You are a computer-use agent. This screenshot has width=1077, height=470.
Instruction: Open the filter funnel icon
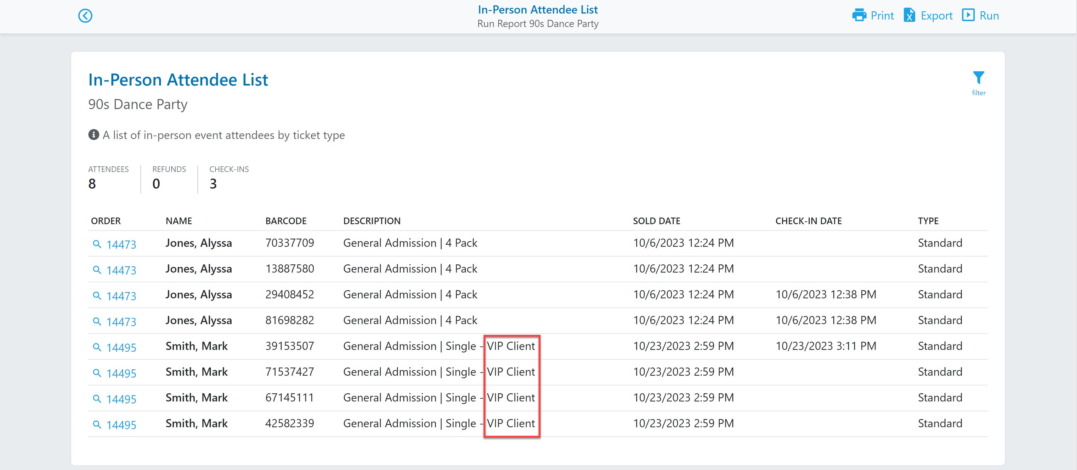tap(978, 78)
